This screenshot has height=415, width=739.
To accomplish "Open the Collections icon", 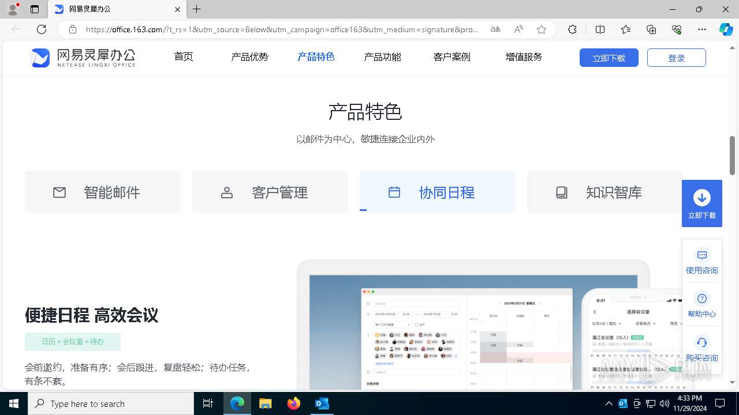I will click(651, 29).
